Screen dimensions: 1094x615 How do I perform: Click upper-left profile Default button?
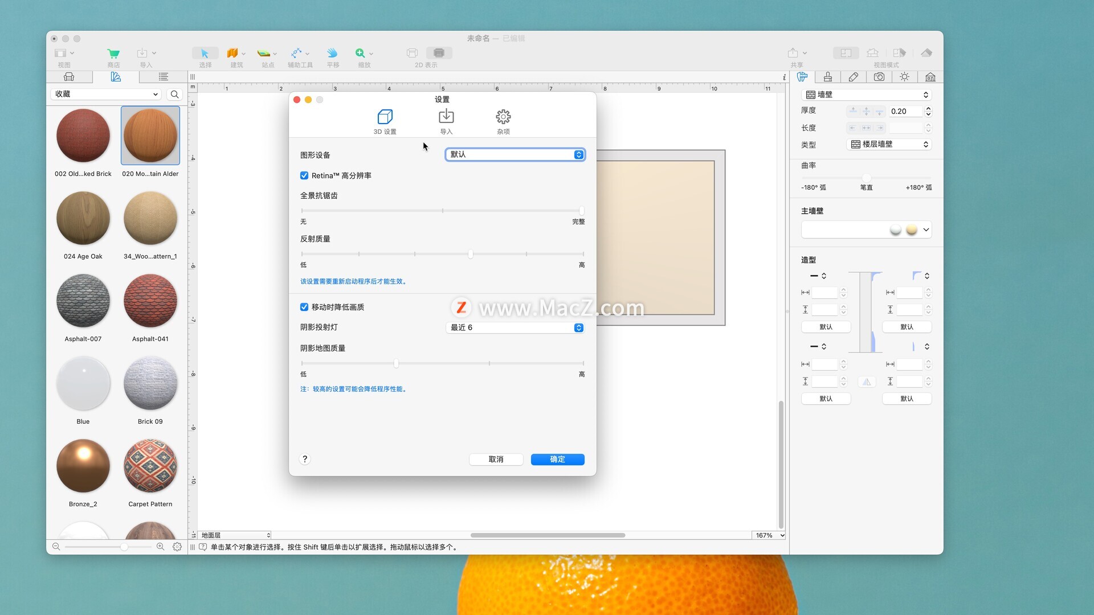coord(826,327)
